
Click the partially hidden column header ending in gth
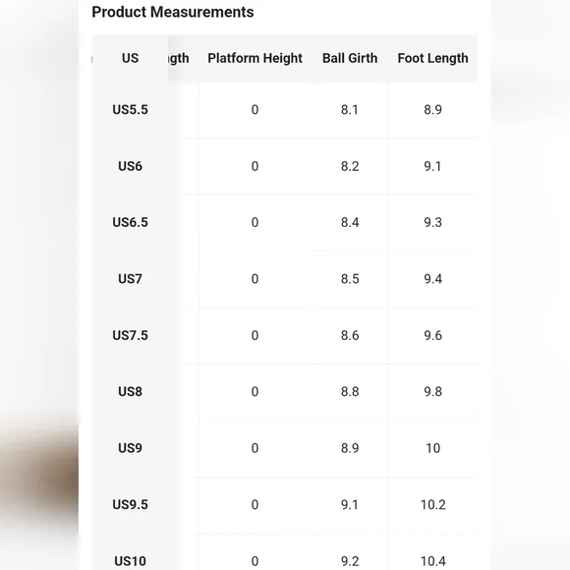(179, 58)
